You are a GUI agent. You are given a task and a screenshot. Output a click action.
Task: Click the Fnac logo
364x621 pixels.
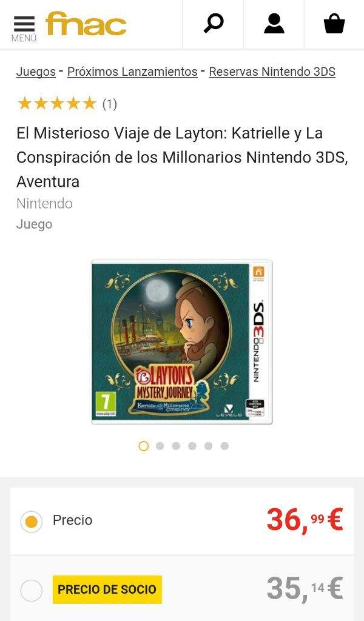coord(86,24)
